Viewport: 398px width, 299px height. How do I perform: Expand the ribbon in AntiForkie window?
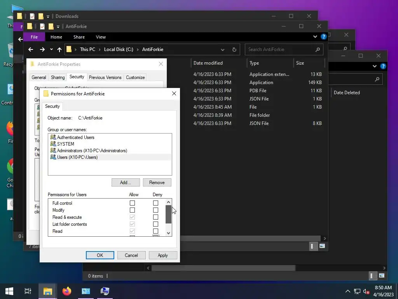315,37
